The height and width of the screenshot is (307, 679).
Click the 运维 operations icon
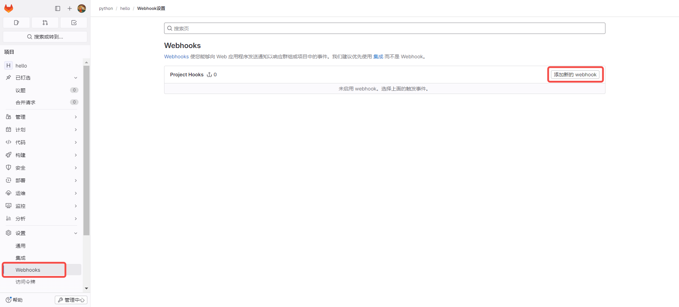click(8, 193)
